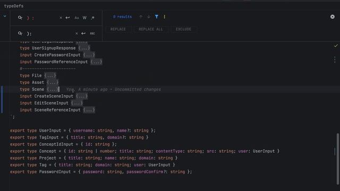Open search filter options
This screenshot has width=340, height=191.
coord(157,16)
